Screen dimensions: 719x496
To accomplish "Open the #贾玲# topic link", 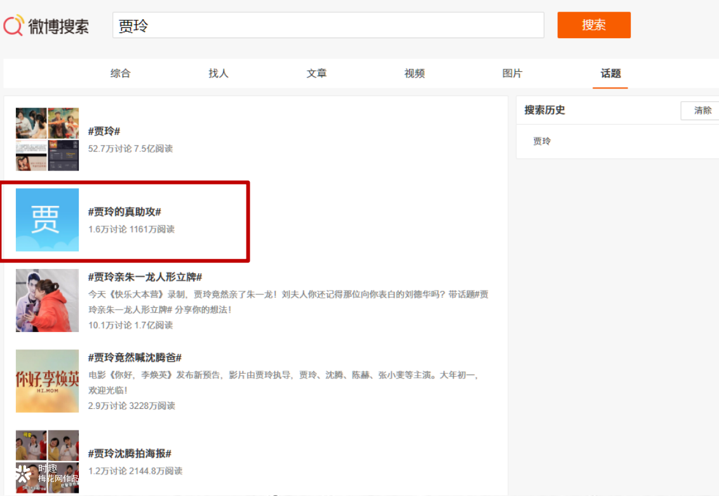I will [104, 132].
